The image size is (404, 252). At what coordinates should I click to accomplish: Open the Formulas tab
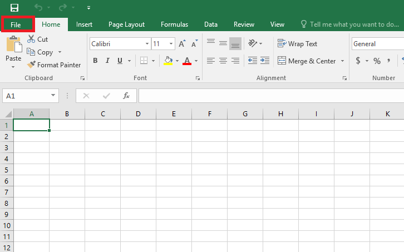pyautogui.click(x=174, y=24)
